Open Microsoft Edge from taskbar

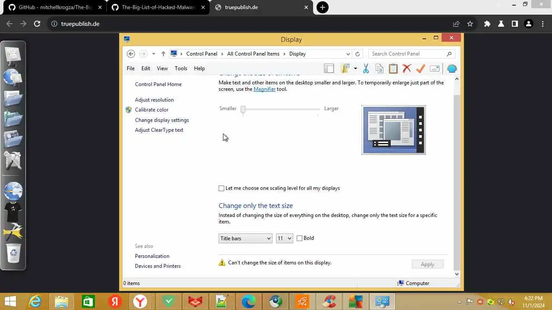pos(248,301)
